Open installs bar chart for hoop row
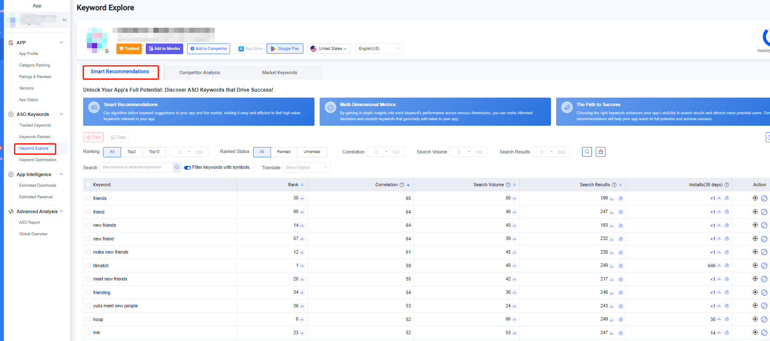Image resolution: width=770 pixels, height=341 pixels. pos(727,319)
